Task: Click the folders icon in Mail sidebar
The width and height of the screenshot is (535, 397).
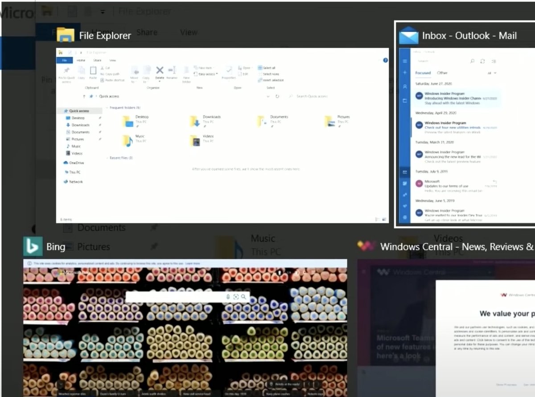Action: 405,101
